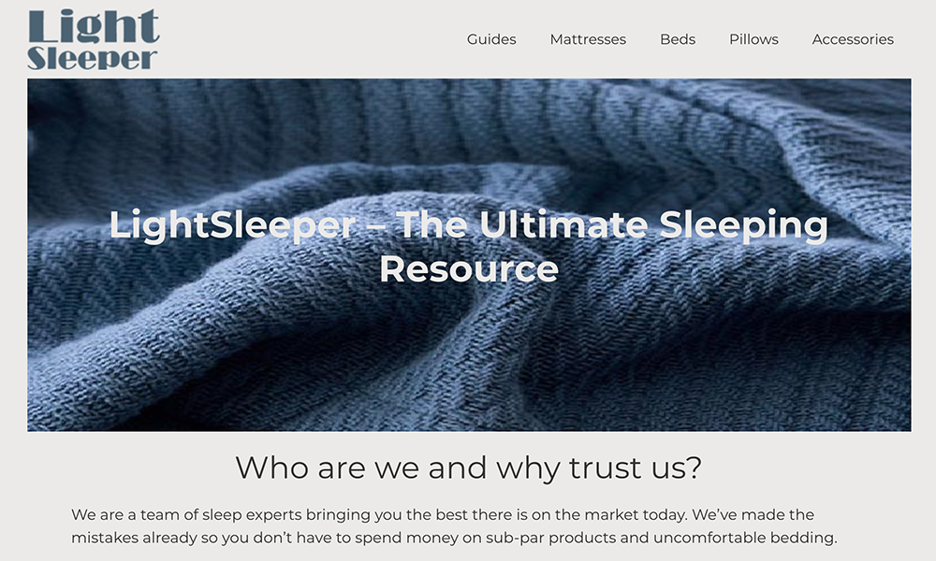Click "LightSleeper" in the hero headline
Viewport: 936px width, 561px height.
232,225
